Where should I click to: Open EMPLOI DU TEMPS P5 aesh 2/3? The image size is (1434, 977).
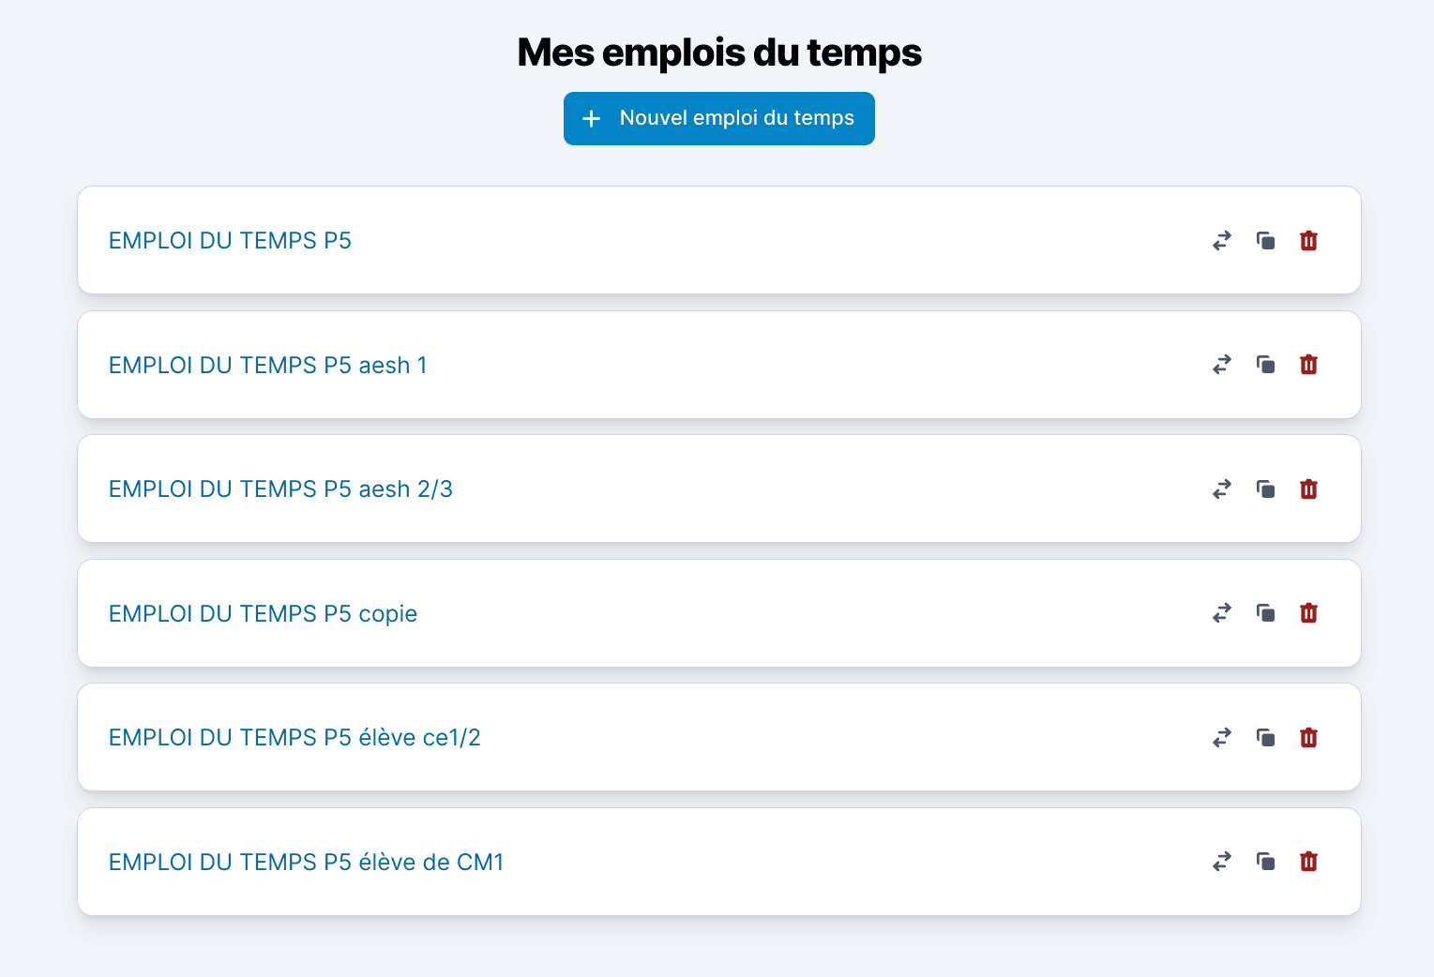point(280,489)
